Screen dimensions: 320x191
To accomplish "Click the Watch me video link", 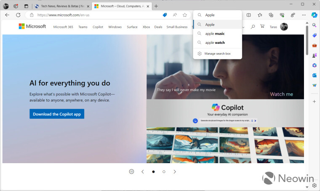I will coord(281,94).
